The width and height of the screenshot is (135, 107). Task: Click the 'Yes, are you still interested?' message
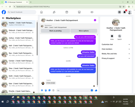[85, 37]
